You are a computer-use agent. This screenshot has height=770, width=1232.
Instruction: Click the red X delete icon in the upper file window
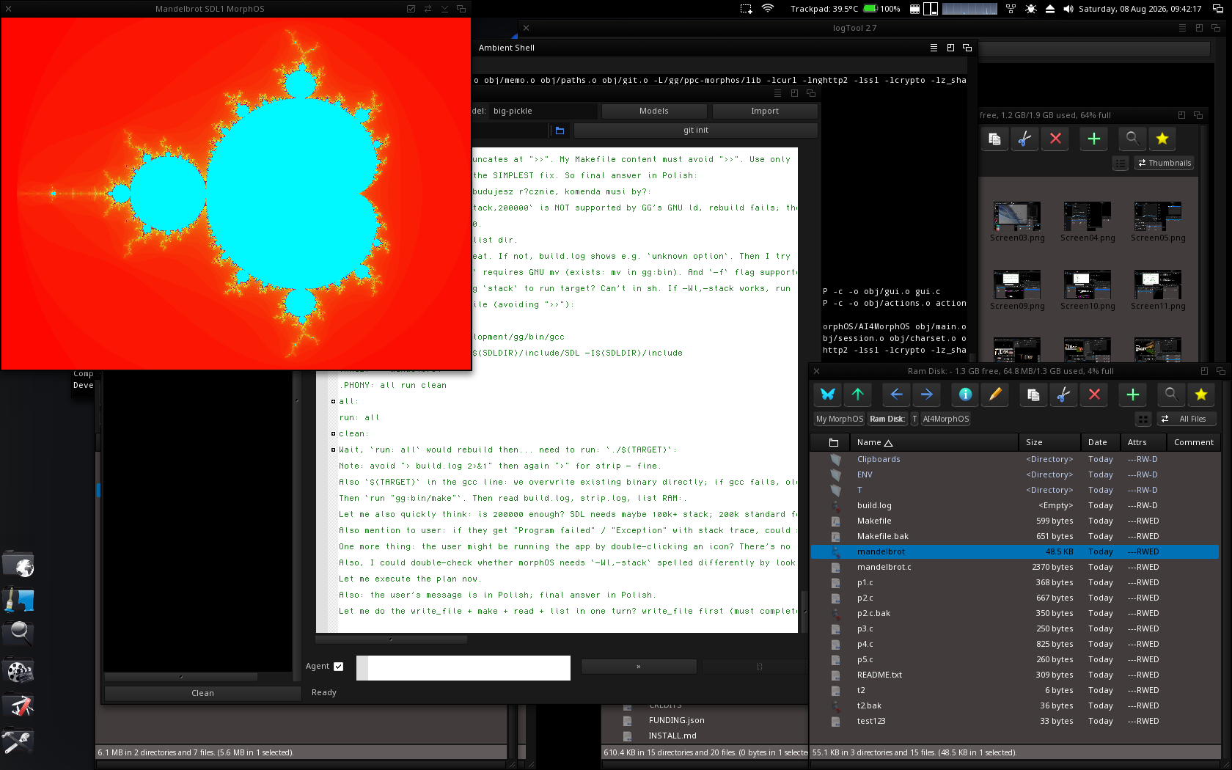(x=1055, y=139)
